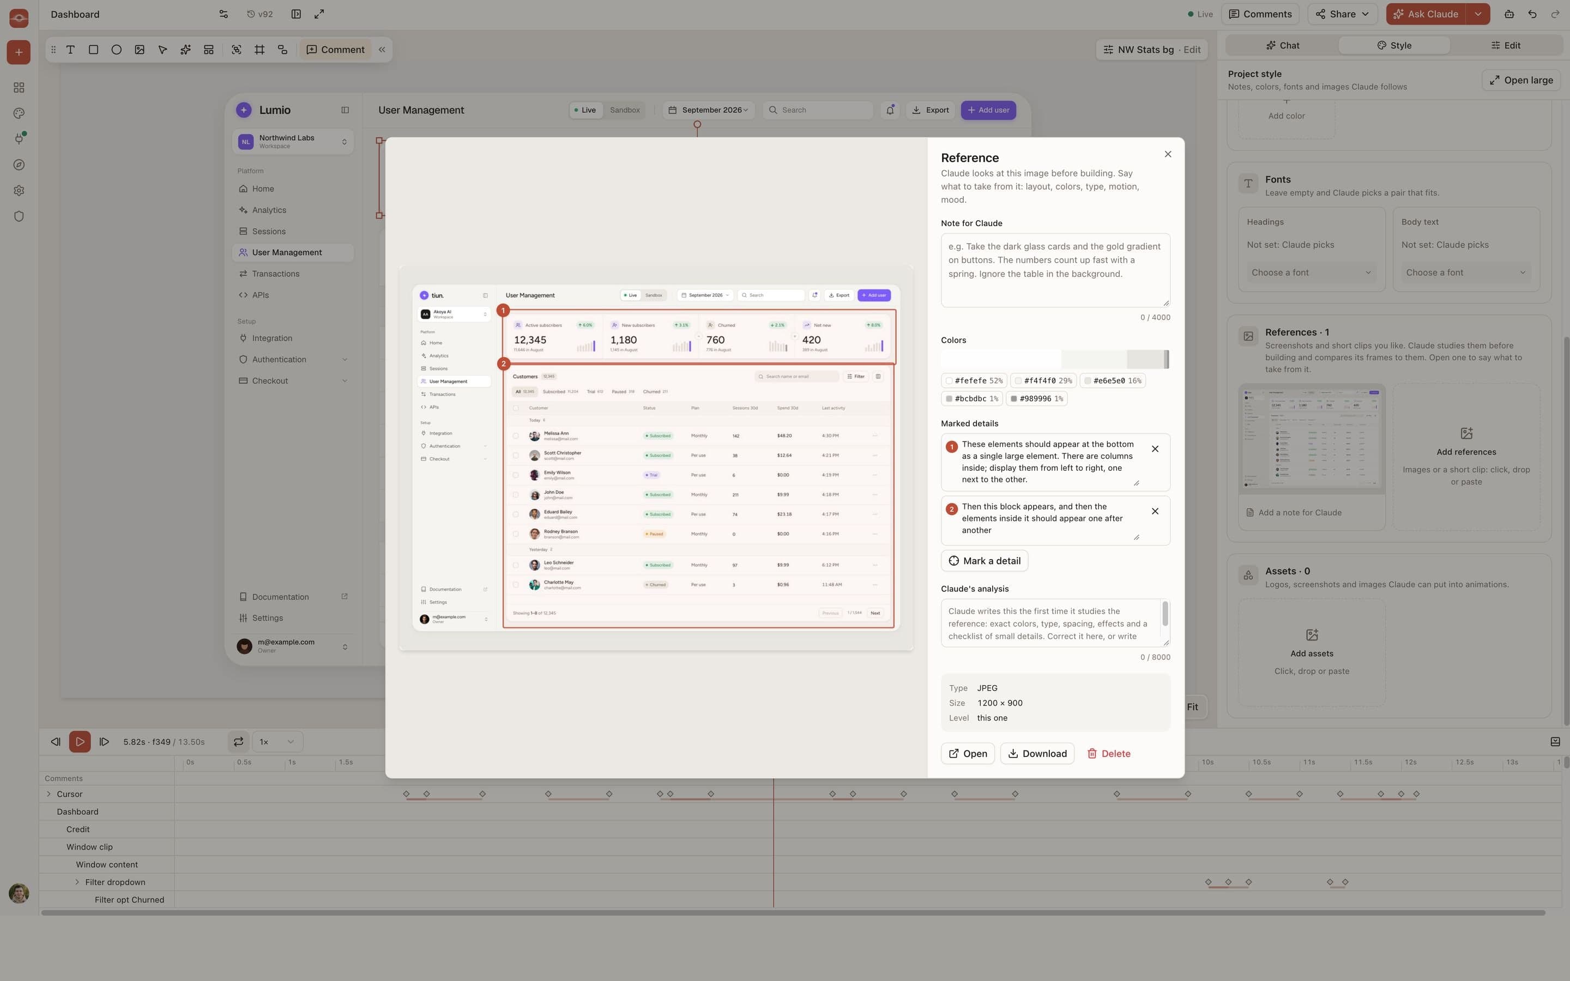The height and width of the screenshot is (981, 1570).
Task: Switch to the Style tab
Action: click(1394, 45)
